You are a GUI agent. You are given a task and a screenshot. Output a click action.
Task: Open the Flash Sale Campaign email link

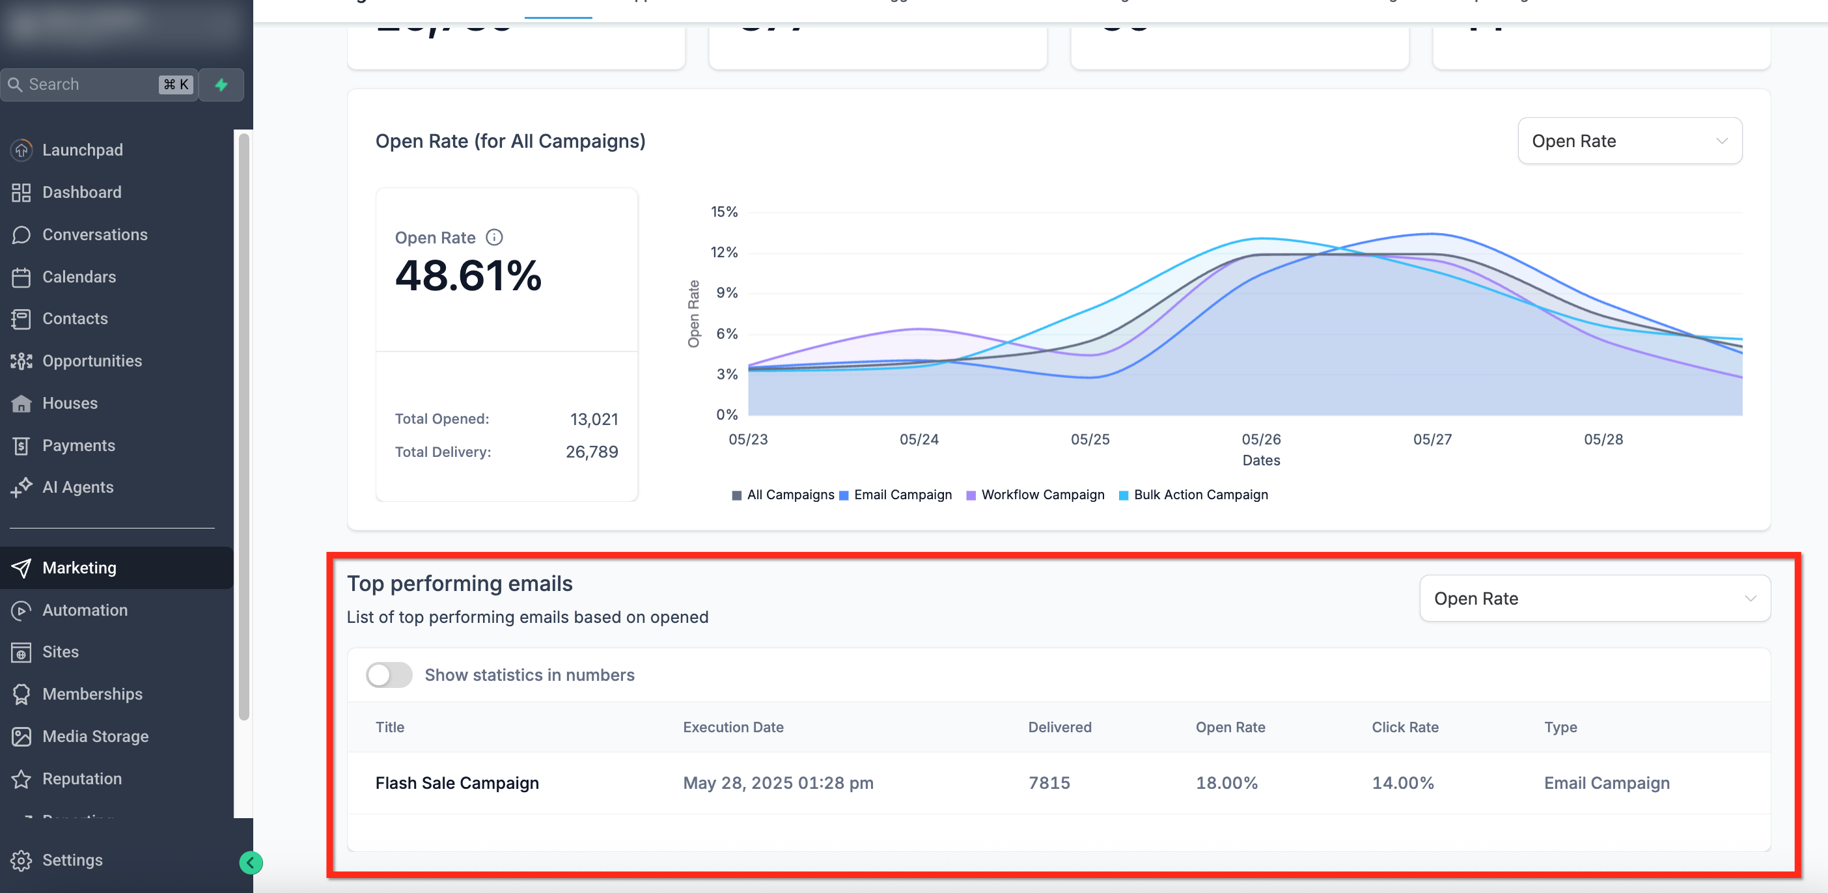pos(457,783)
